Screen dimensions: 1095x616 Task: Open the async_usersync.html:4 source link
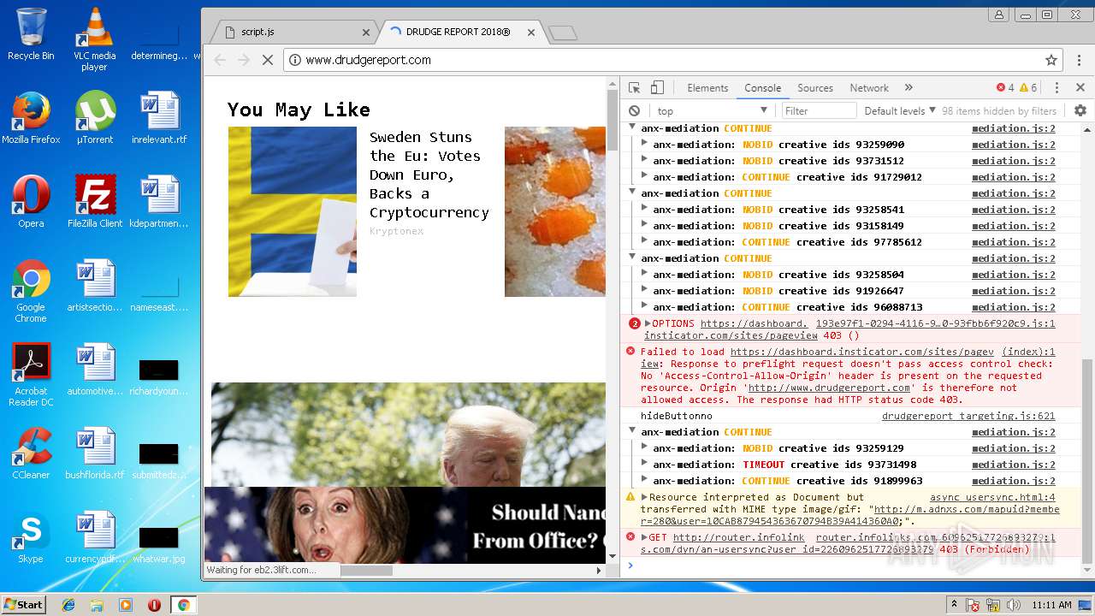pos(992,497)
